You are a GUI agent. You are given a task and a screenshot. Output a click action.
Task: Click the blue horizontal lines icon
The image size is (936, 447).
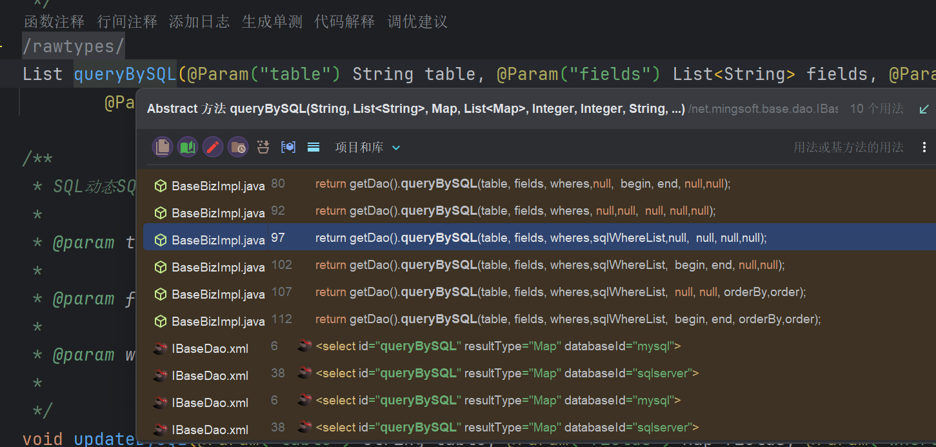coord(314,147)
